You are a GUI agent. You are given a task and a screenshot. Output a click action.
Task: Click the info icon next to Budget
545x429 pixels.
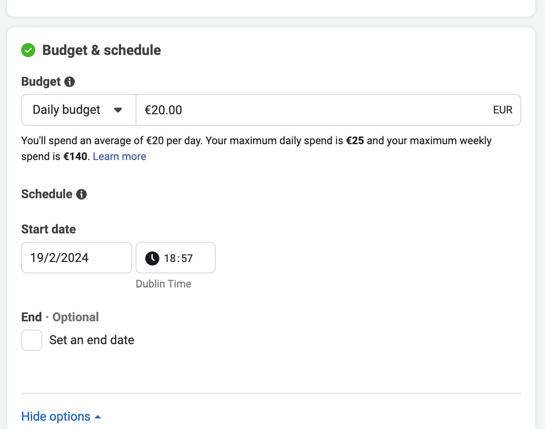[x=70, y=82]
